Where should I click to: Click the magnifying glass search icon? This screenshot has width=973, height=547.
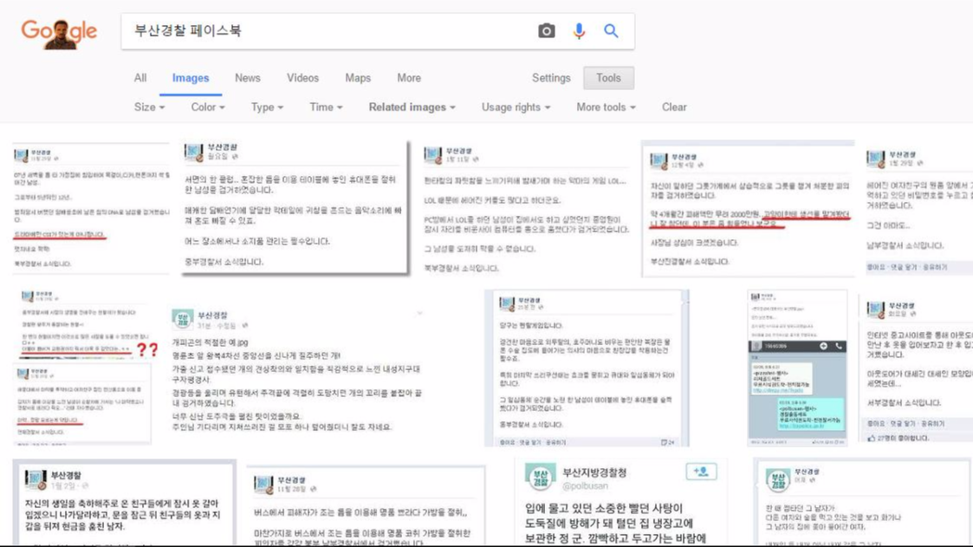coord(612,29)
